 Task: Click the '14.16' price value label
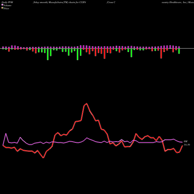[187, 145]
